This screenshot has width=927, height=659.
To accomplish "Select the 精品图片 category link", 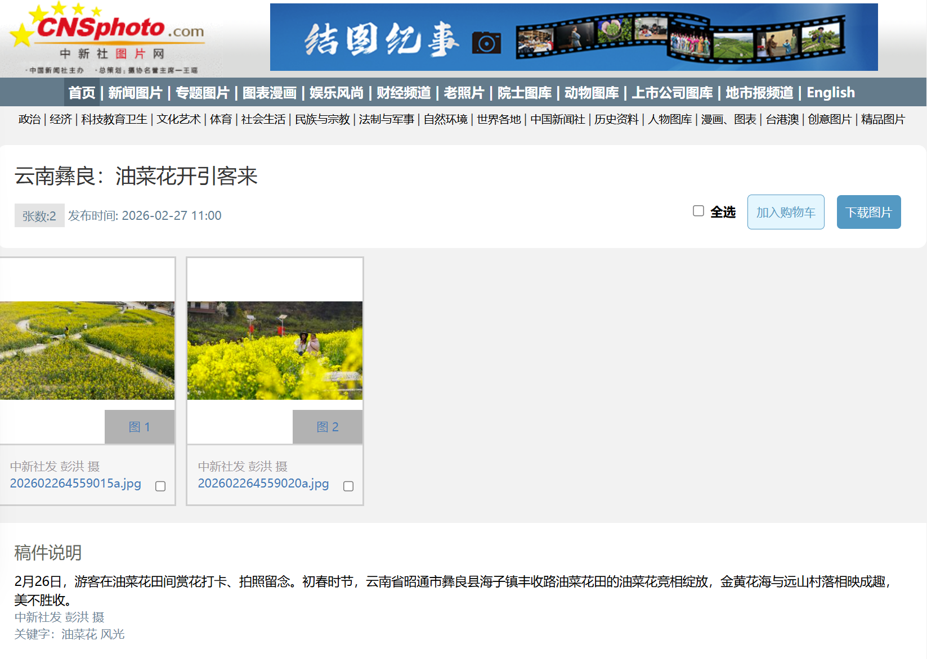I will [x=883, y=119].
